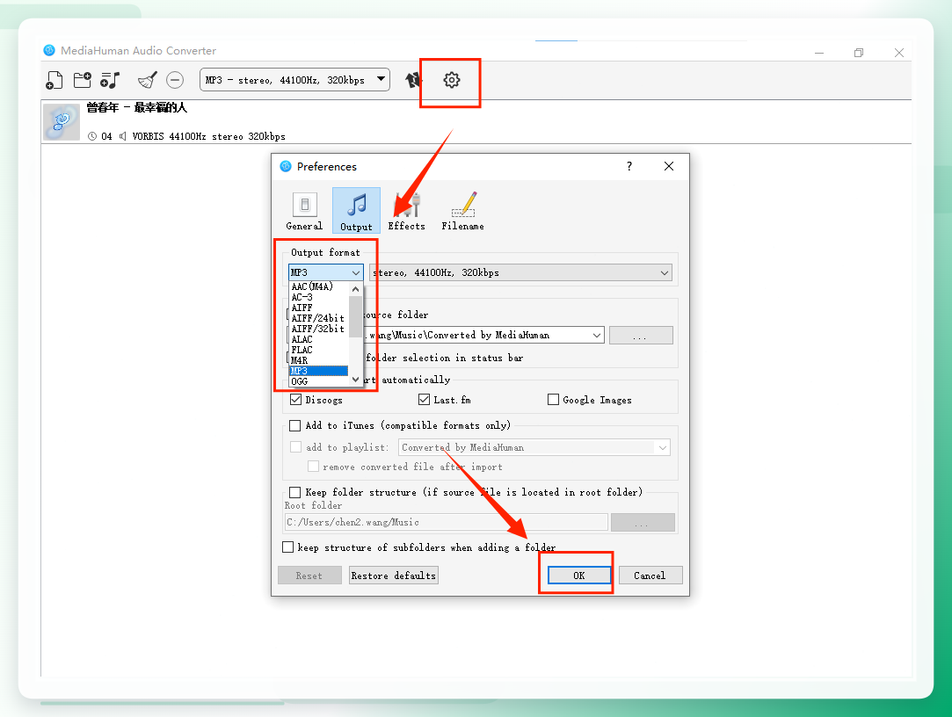Viewport: 952px width, 717px height.
Task: Click the VORBIS 44100Hz stereo 320kbps info text
Action: [209, 136]
